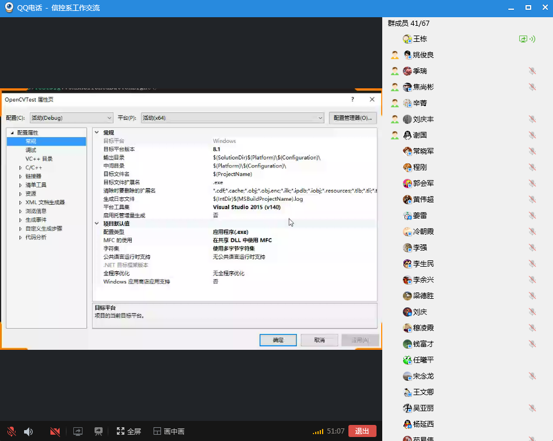Click 黄伟超's avatar in member list
This screenshot has width=553, height=441.
[x=407, y=200]
